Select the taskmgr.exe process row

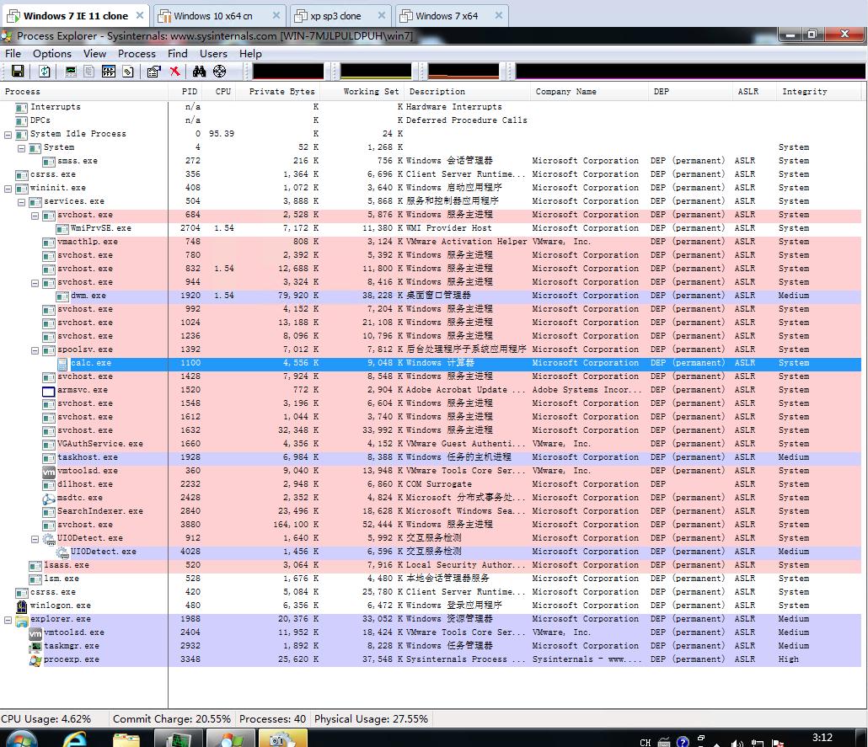431,646
